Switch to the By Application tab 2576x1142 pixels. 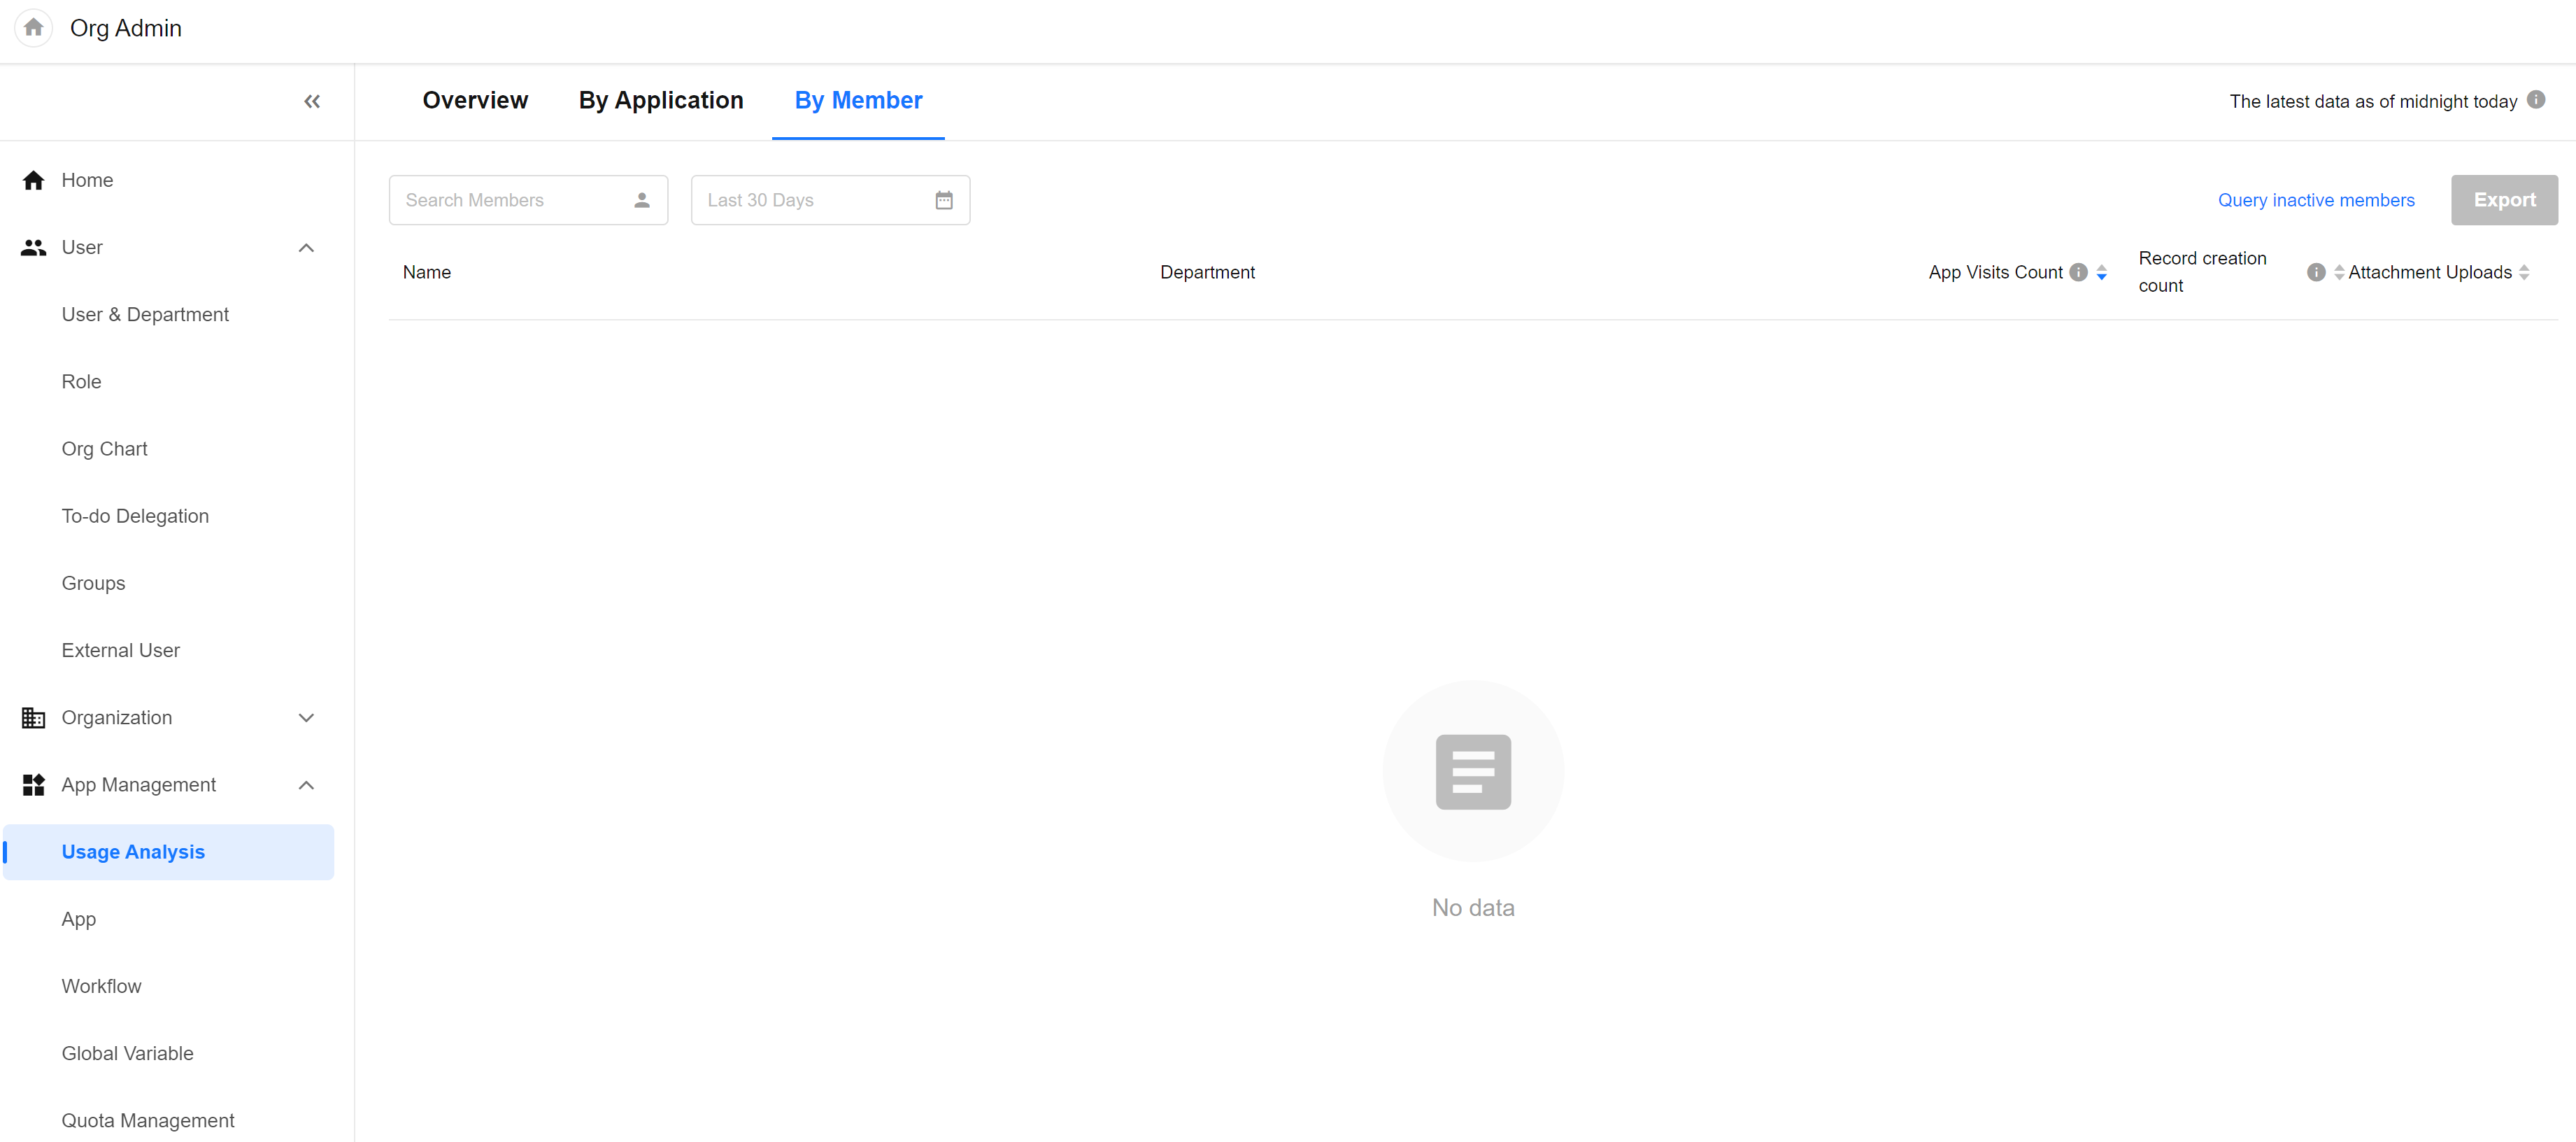tap(661, 100)
